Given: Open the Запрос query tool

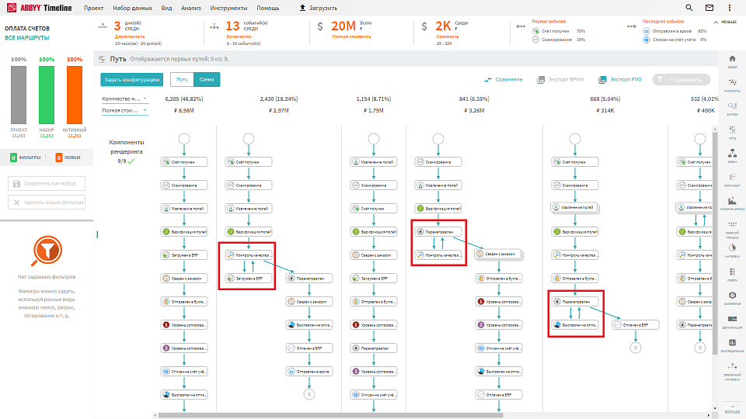Looking at the screenshot, I should pos(732,106).
